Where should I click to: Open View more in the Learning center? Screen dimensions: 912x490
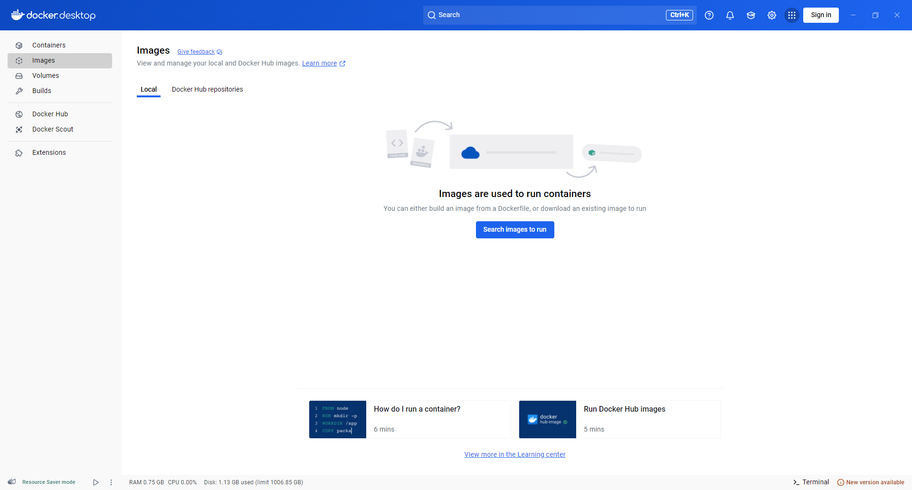(x=515, y=454)
